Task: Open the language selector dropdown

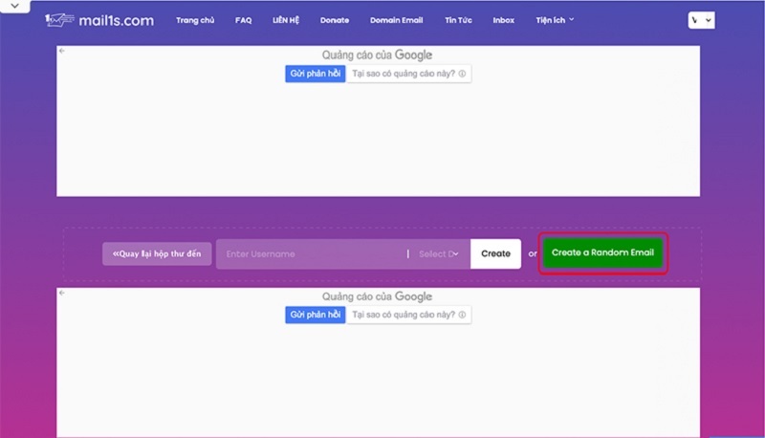Action: pos(702,20)
